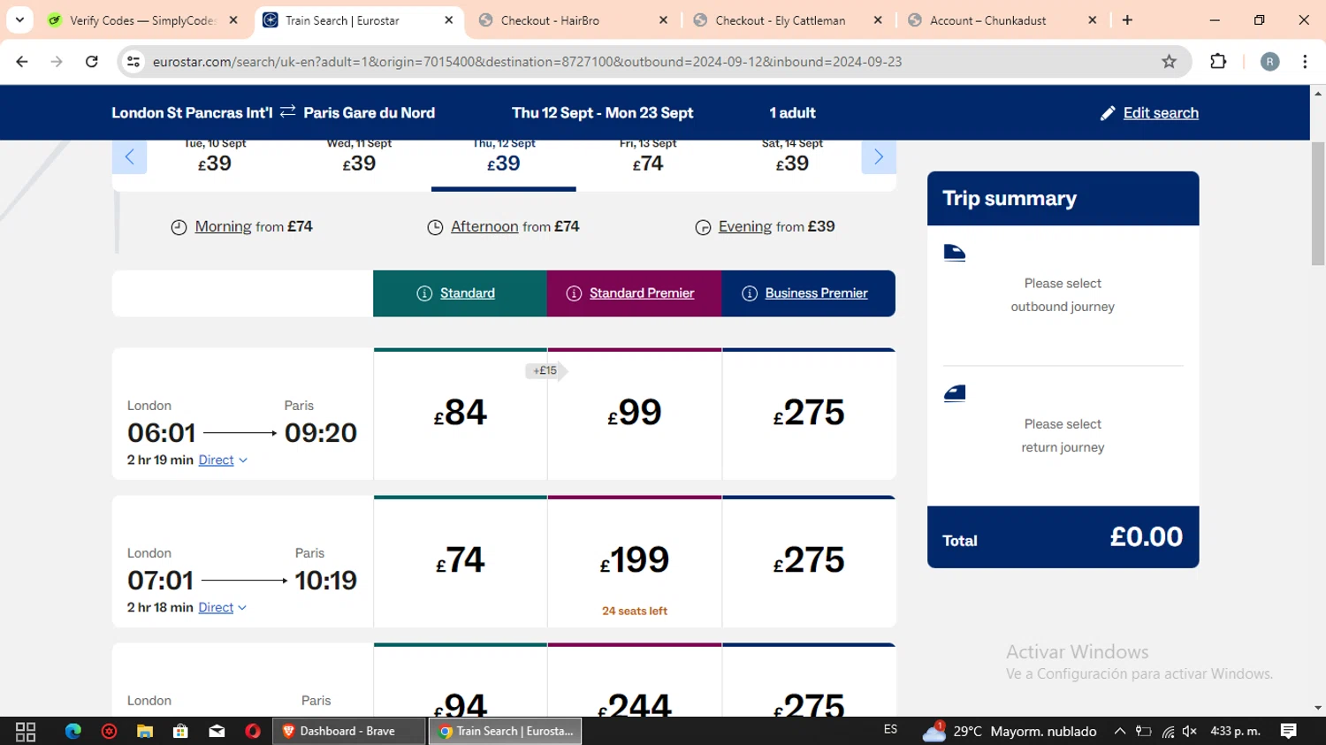Screen dimensions: 1326x745
Task: Click the ES language indicator
Action: point(890,729)
